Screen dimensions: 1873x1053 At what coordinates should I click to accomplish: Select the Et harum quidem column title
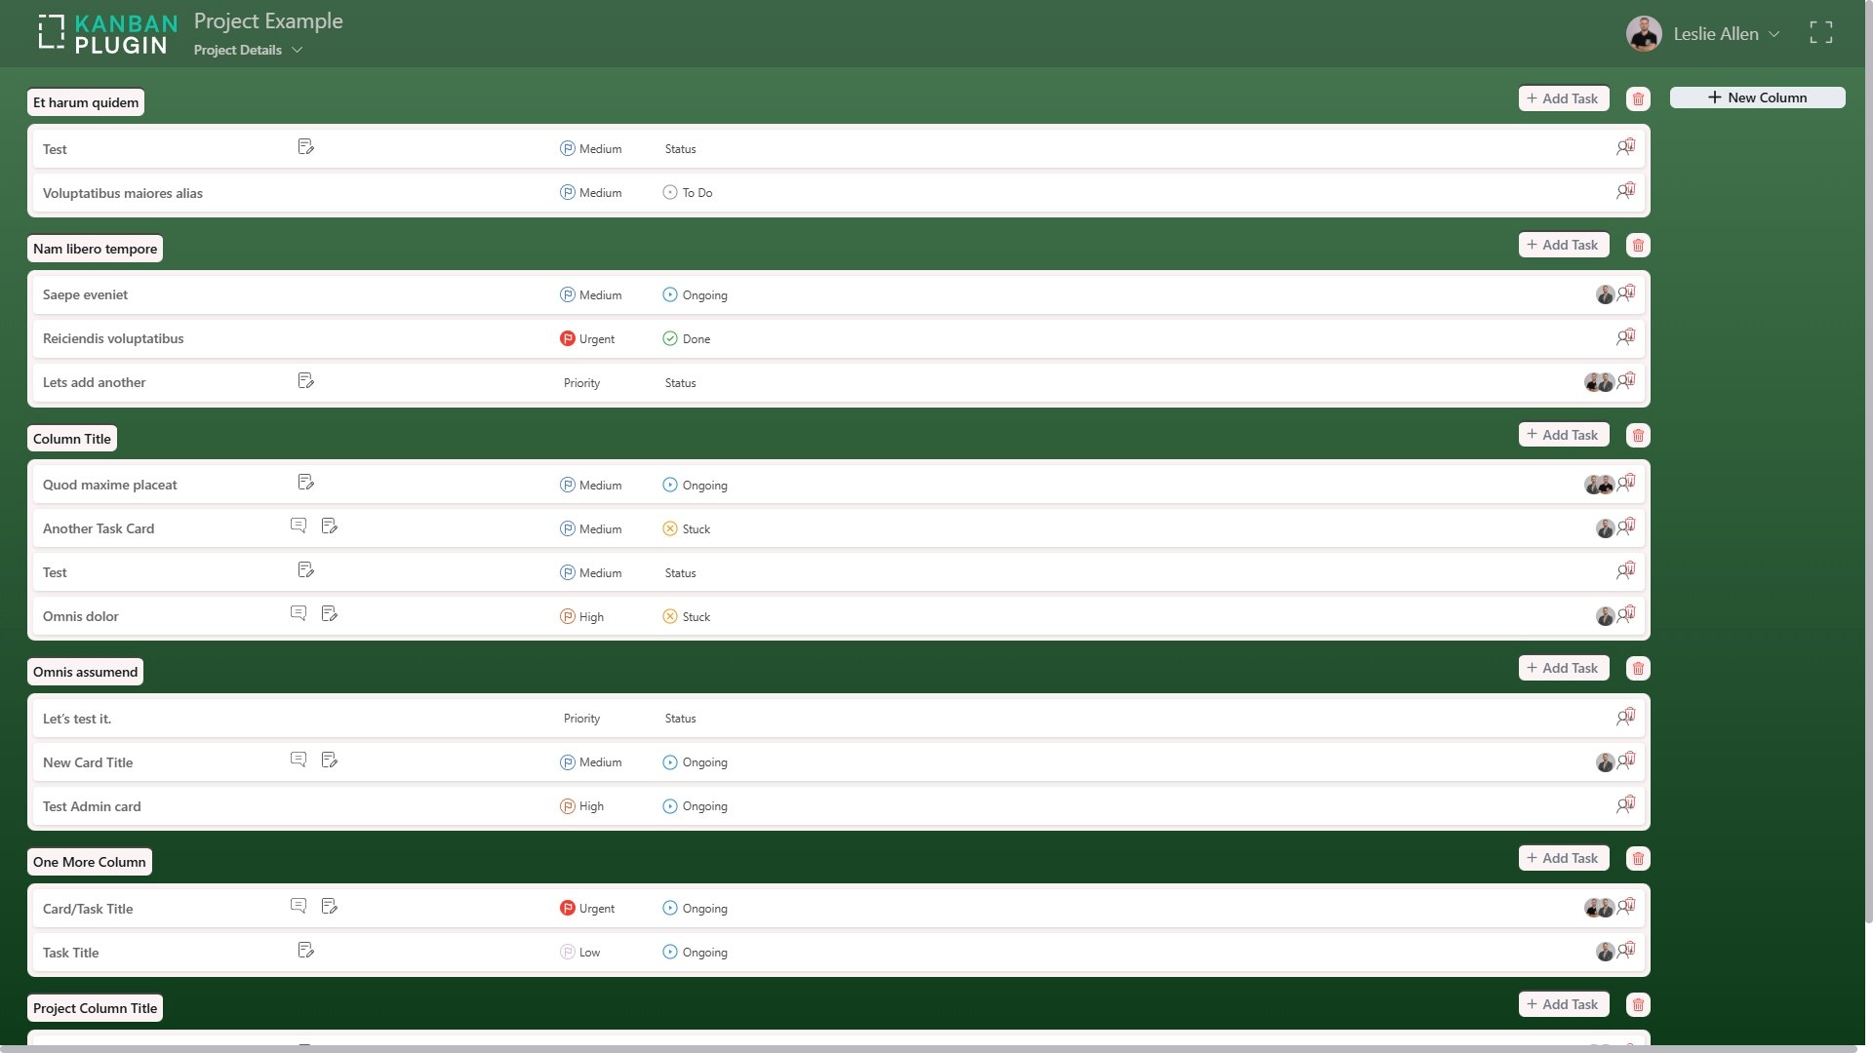pyautogui.click(x=85, y=101)
